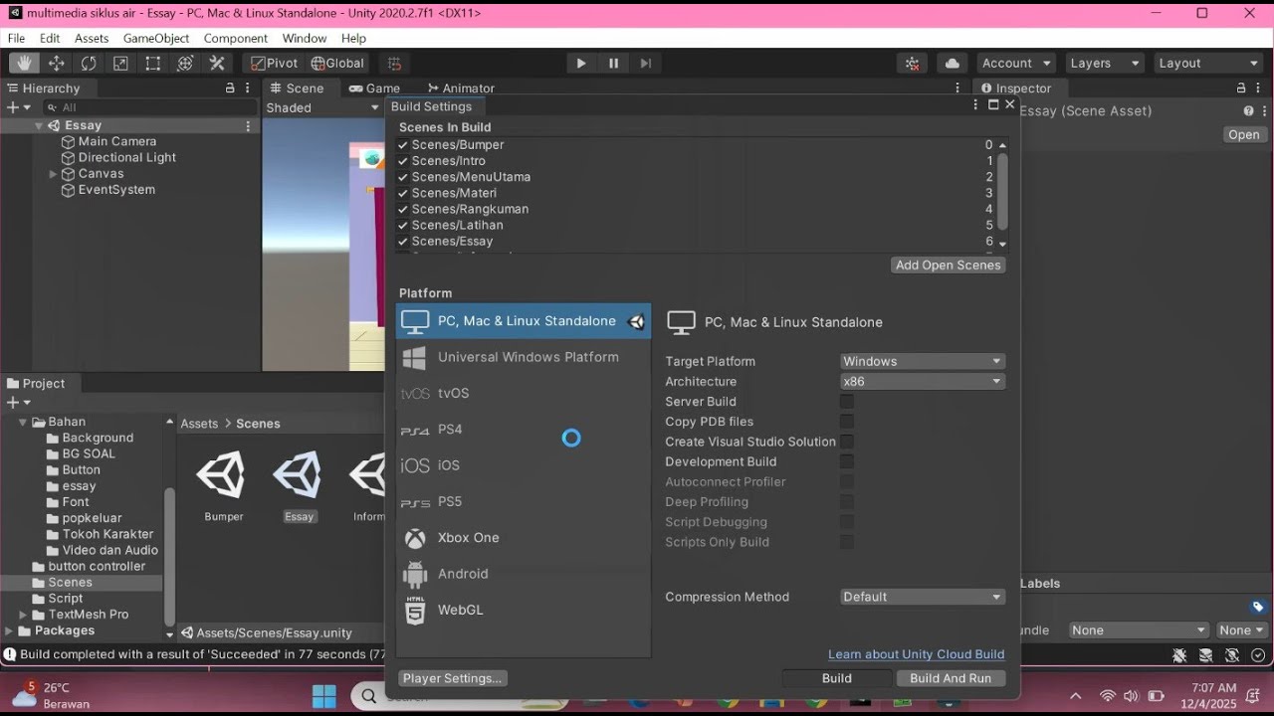Uncheck Scenes/Bumper in build list
The image size is (1274, 716).
(403, 145)
